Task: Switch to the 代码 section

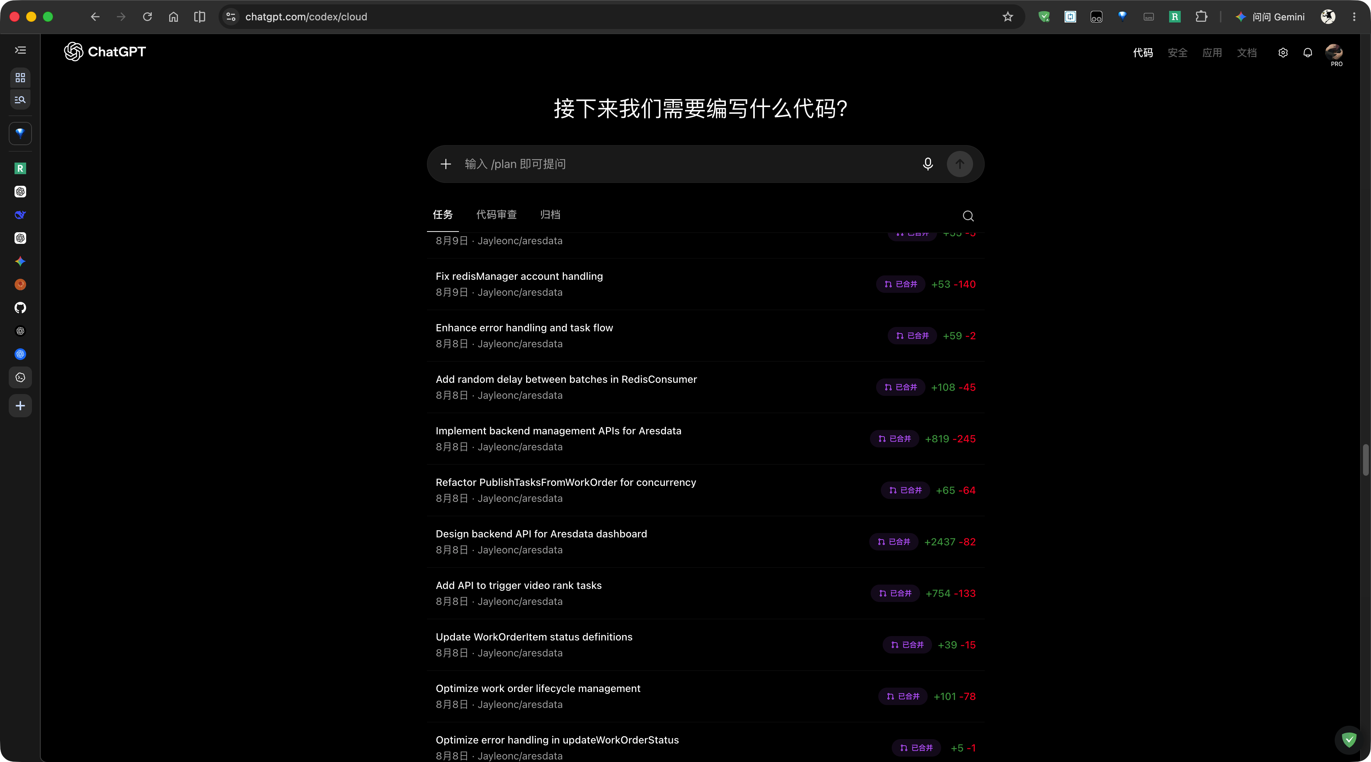Action: pos(1143,53)
